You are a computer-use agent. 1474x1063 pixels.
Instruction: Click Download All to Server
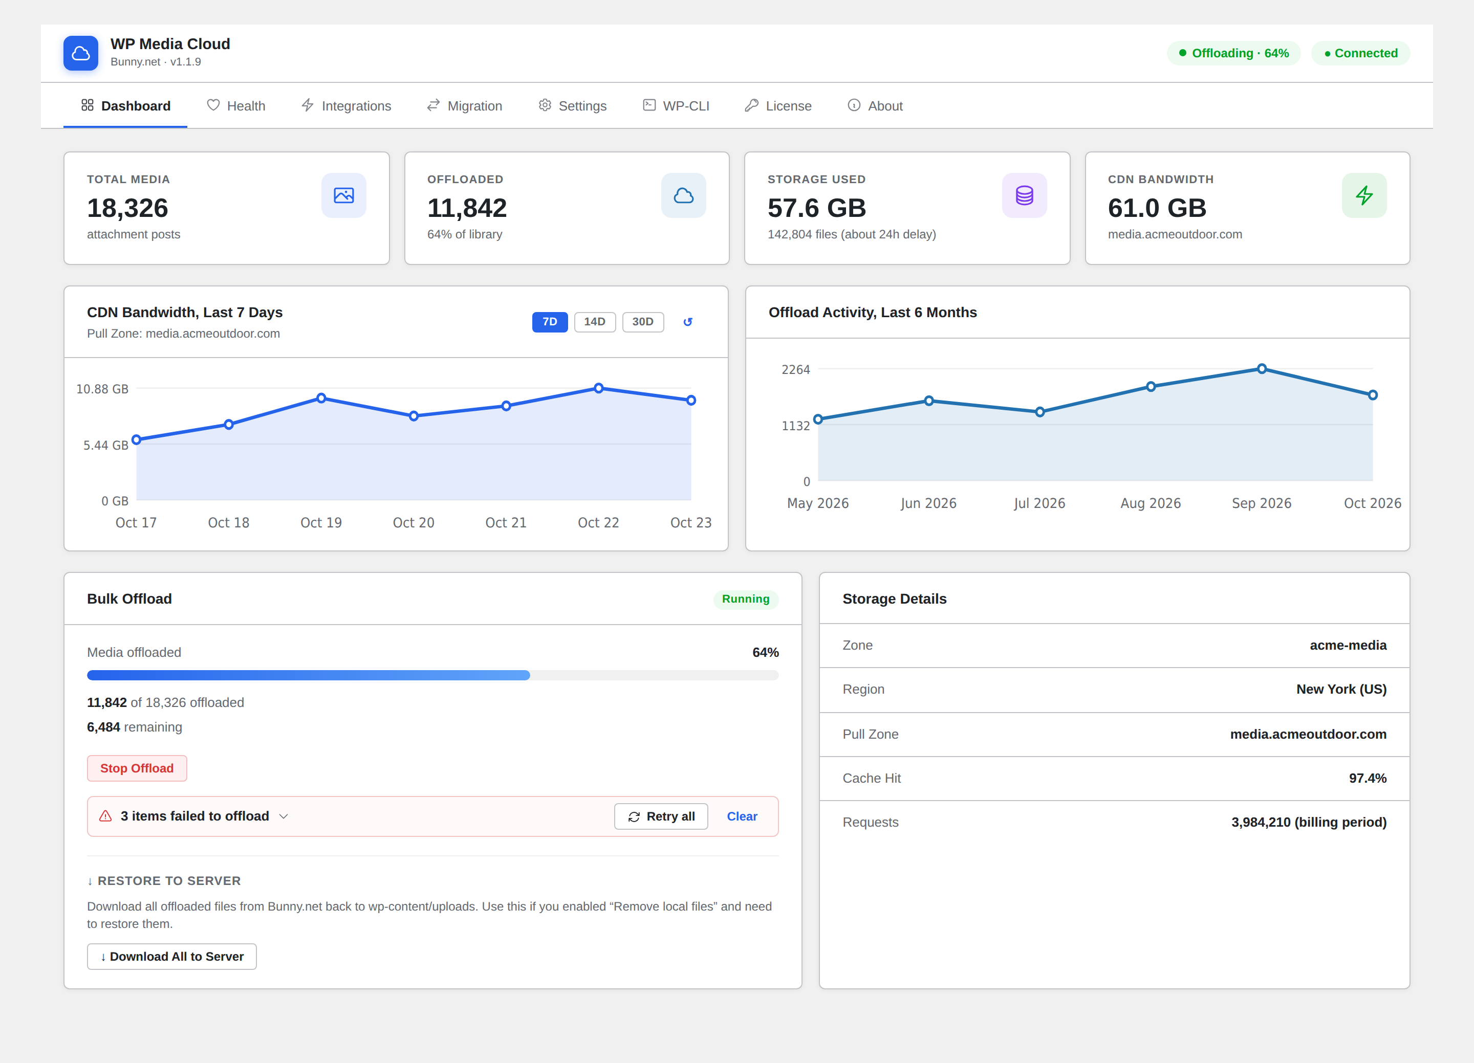[x=171, y=957]
